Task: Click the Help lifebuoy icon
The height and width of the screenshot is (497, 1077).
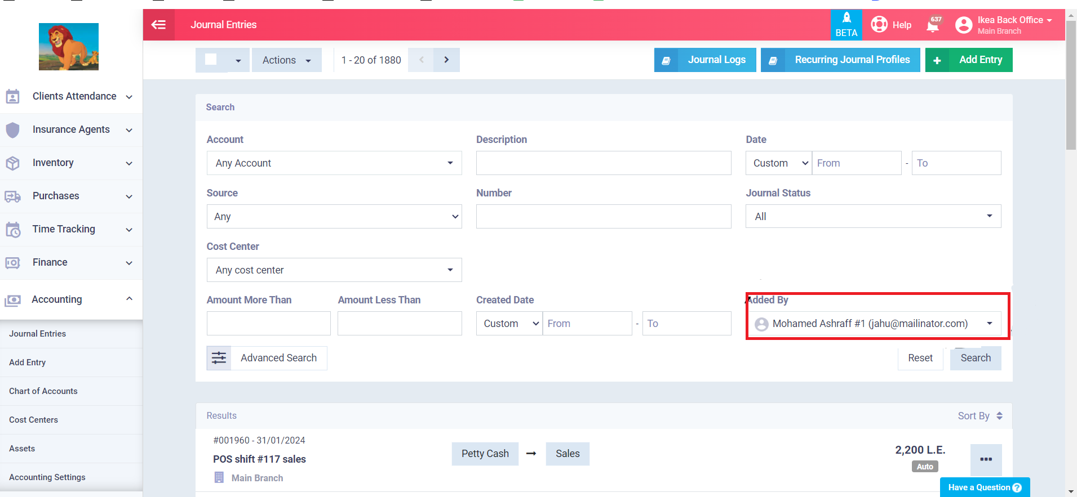Action: pyautogui.click(x=879, y=25)
